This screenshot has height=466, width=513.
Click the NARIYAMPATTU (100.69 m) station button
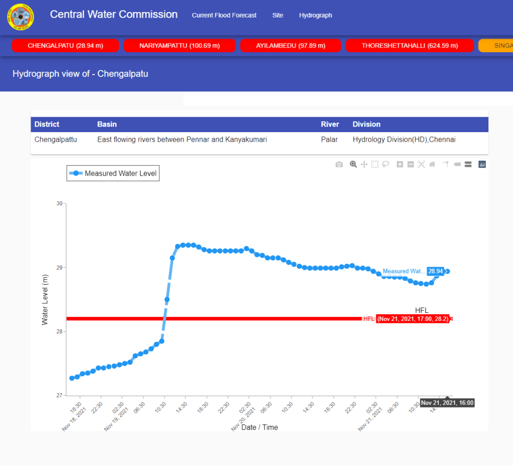(x=180, y=46)
